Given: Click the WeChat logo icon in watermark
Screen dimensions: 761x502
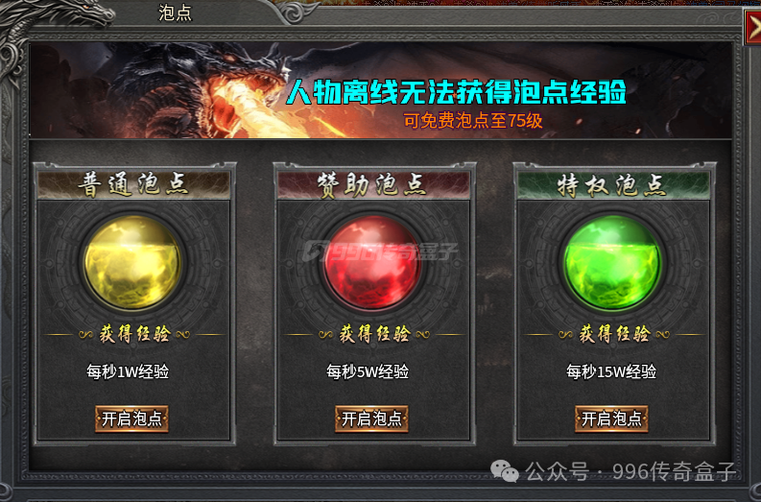Looking at the screenshot, I should coord(505,471).
